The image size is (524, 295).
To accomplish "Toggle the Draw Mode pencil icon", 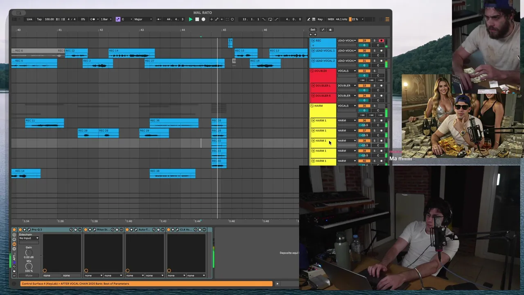I will (308, 19).
